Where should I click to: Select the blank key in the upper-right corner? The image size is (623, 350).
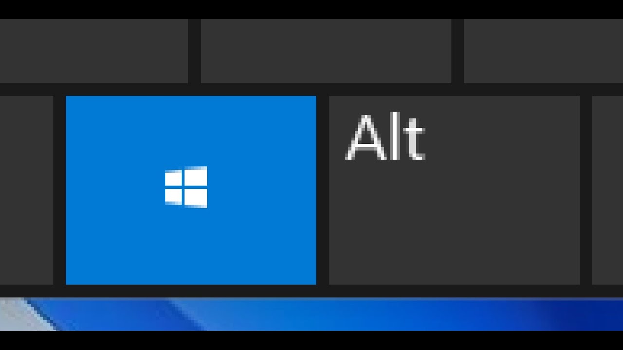tap(543, 51)
